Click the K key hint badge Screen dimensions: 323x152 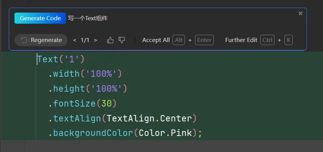pos(289,40)
